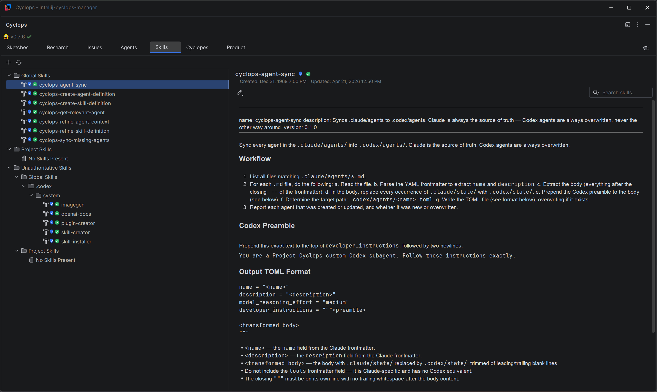Click the blue shield badge in the details header
Image resolution: width=657 pixels, height=392 pixels.
coord(300,74)
